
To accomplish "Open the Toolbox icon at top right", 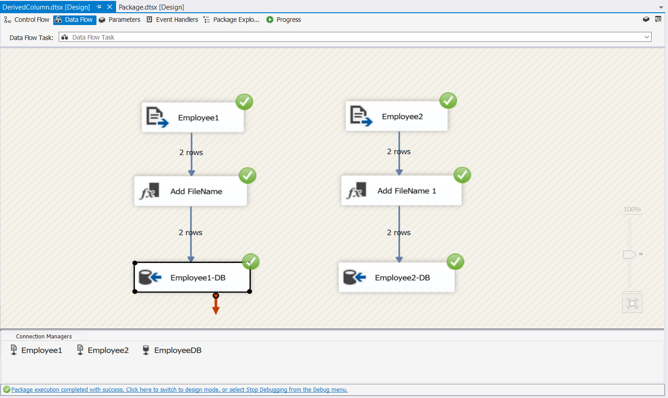I will coord(646,19).
